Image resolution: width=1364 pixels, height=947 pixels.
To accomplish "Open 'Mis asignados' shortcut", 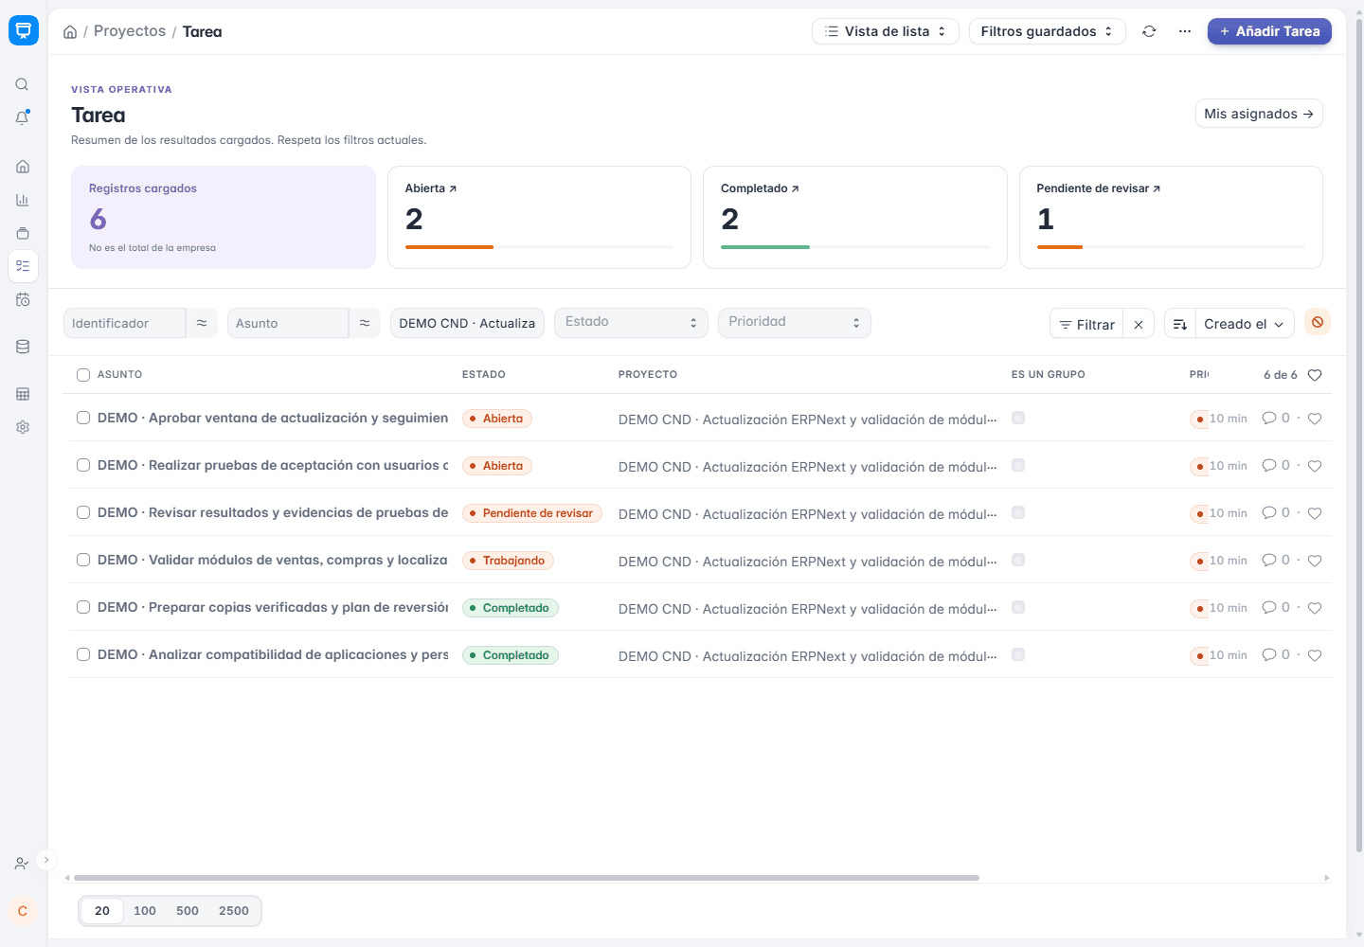I will 1259,114.
